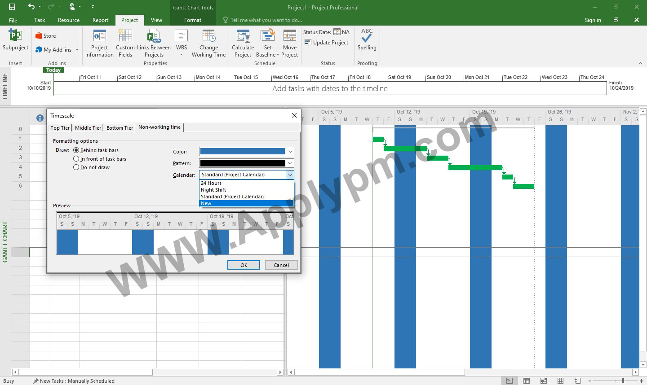Expand My Add-ins dropdown

77,50
